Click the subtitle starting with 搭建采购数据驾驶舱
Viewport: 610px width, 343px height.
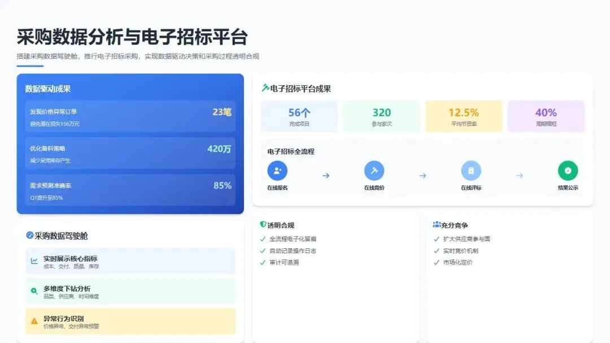(x=138, y=56)
